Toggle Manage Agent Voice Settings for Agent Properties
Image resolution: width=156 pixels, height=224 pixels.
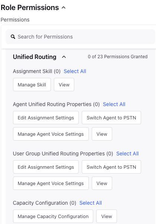(51, 134)
